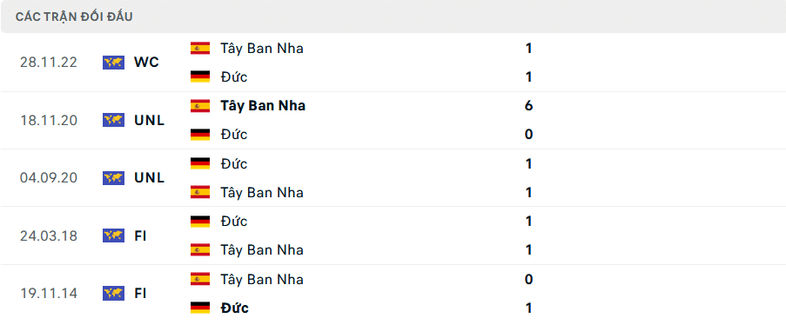This screenshot has width=786, height=325.
Task: Click Spain flag in the 28.11.22 match
Action: 200,49
